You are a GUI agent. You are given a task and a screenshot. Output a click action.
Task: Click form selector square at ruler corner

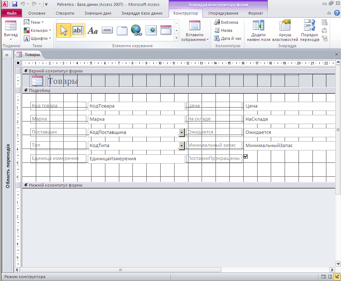coord(18,63)
